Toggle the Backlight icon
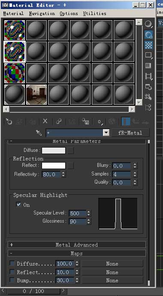Screen dimensions: 163x296 [148, 35]
